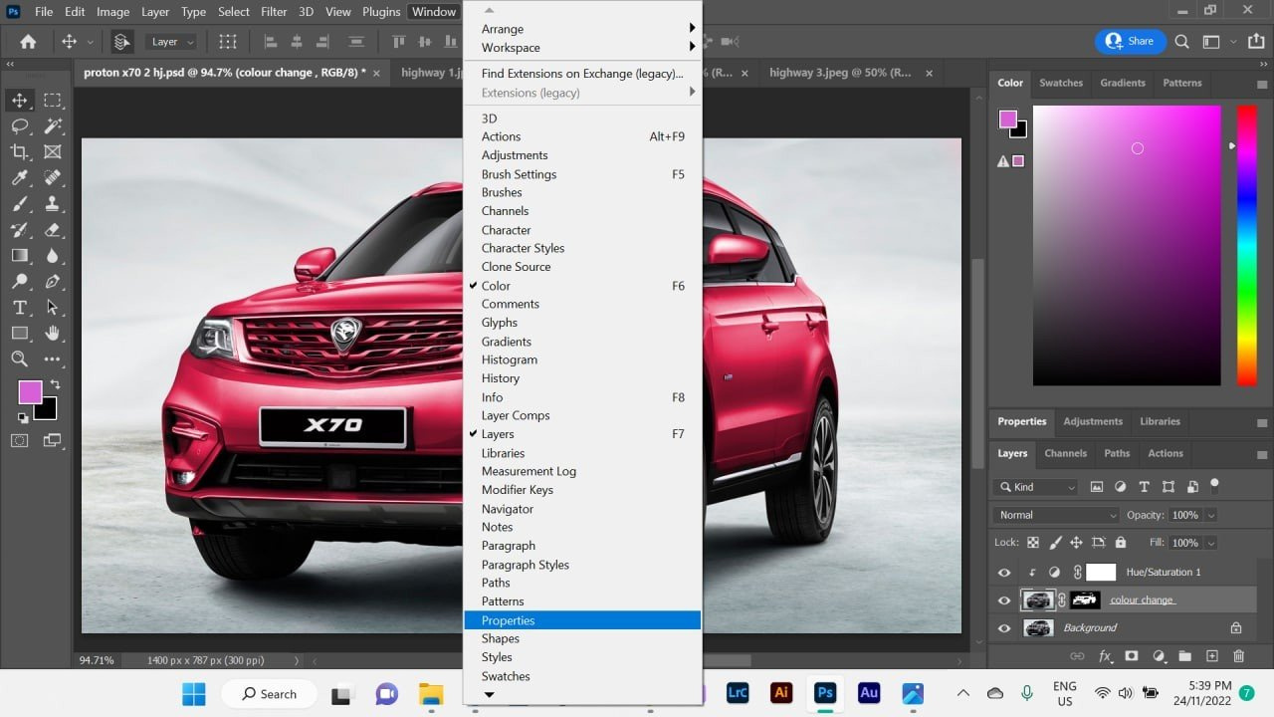Switch to the Swatches tab

tap(1060, 83)
